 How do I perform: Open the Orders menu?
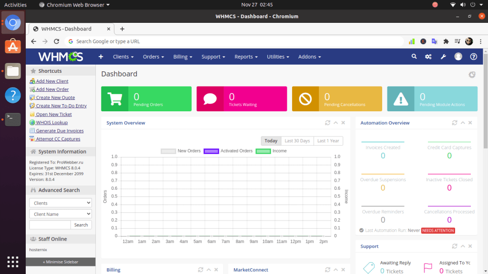pyautogui.click(x=153, y=57)
